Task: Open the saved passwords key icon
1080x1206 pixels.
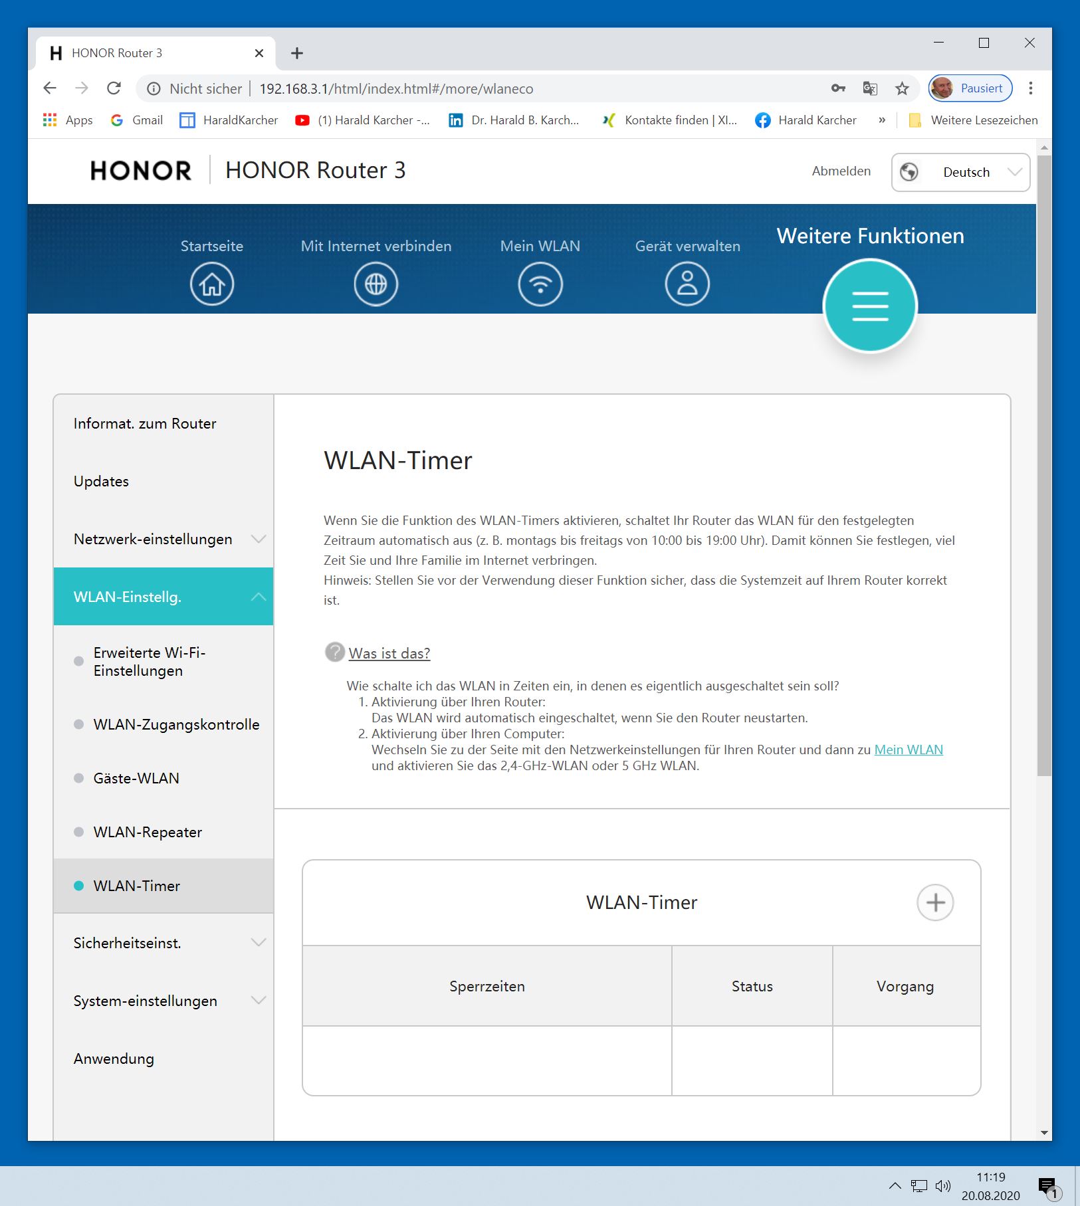Action: (x=838, y=88)
